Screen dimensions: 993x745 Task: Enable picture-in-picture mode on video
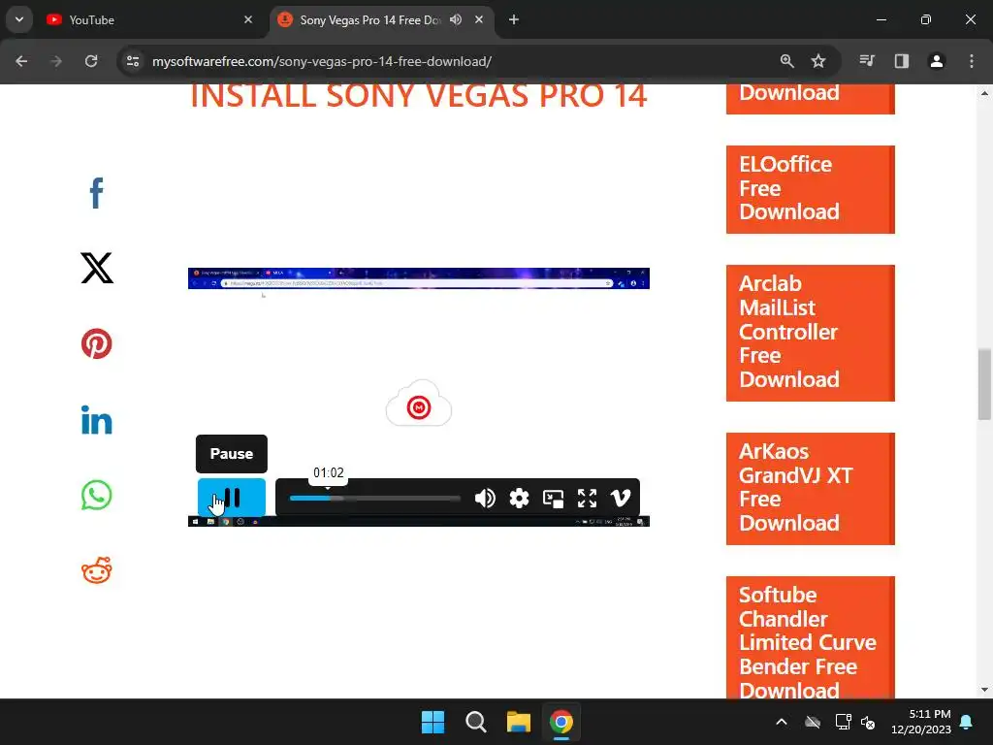coord(554,499)
